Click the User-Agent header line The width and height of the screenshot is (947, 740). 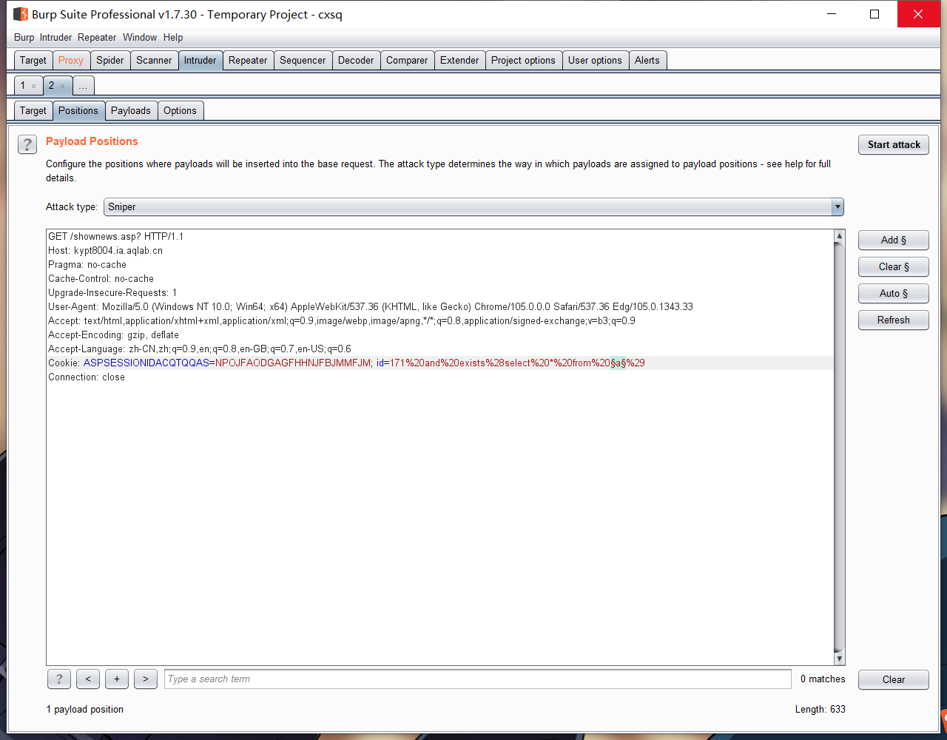pyautogui.click(x=371, y=307)
